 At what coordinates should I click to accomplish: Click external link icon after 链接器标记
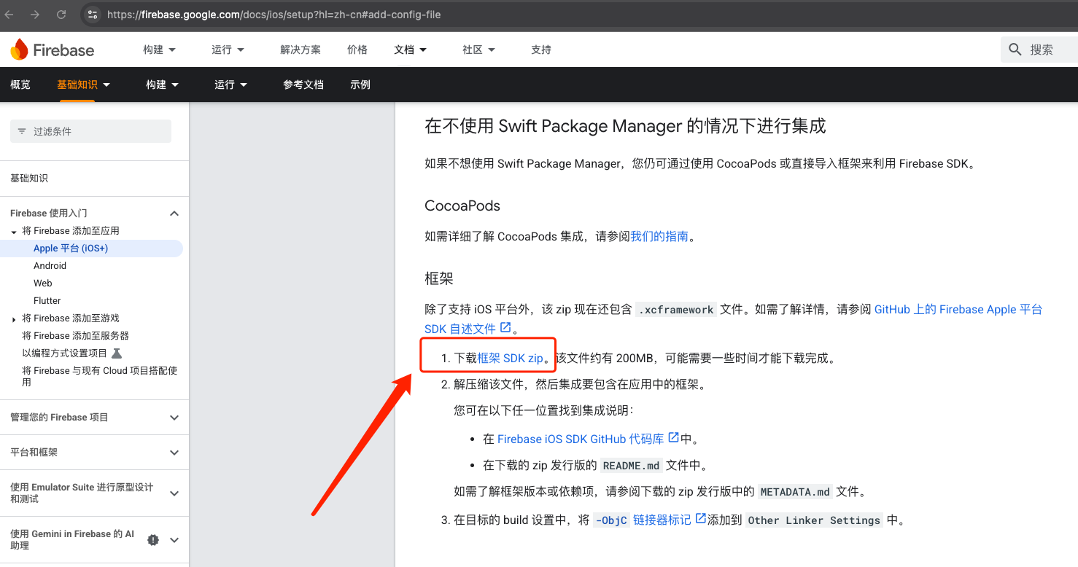(x=700, y=518)
